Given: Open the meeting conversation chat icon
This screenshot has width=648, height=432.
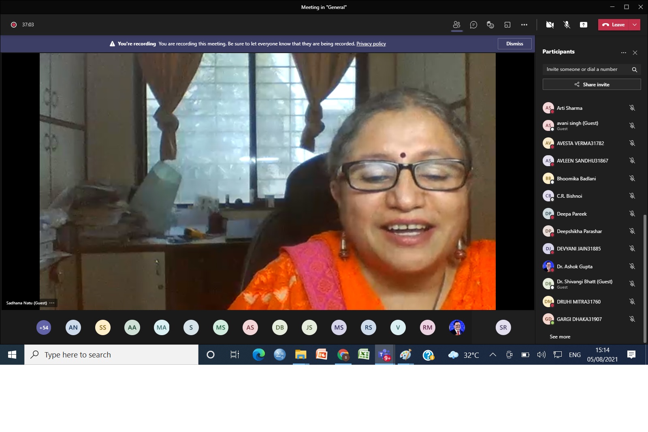Looking at the screenshot, I should pyautogui.click(x=473, y=25).
